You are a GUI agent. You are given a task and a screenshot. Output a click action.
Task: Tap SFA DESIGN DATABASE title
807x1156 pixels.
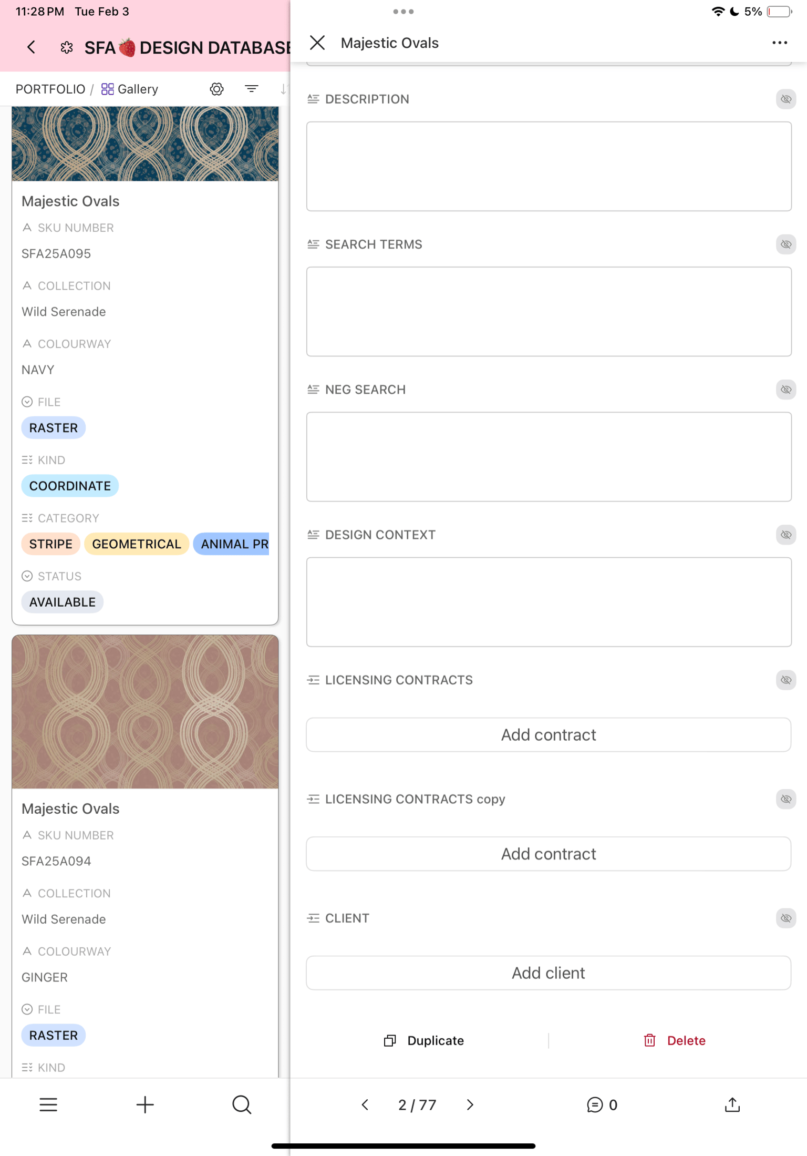click(187, 47)
